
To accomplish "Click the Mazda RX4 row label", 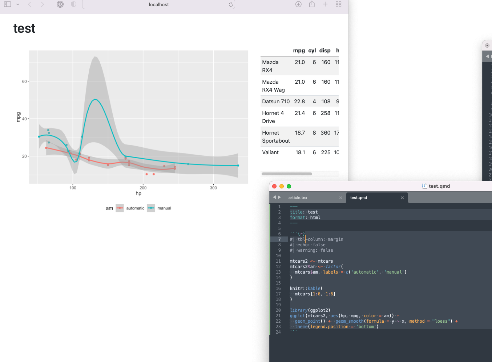I will (x=270, y=66).
